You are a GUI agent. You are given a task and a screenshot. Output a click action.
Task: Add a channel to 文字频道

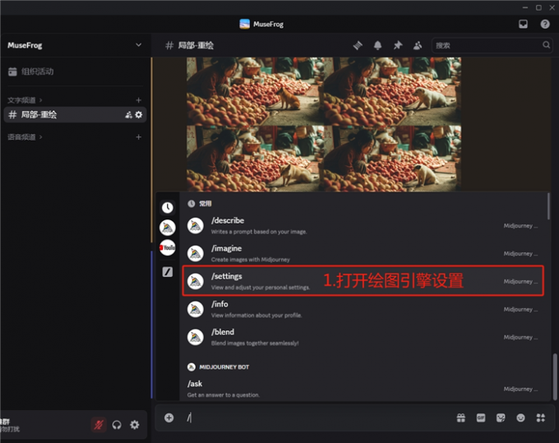click(x=138, y=100)
